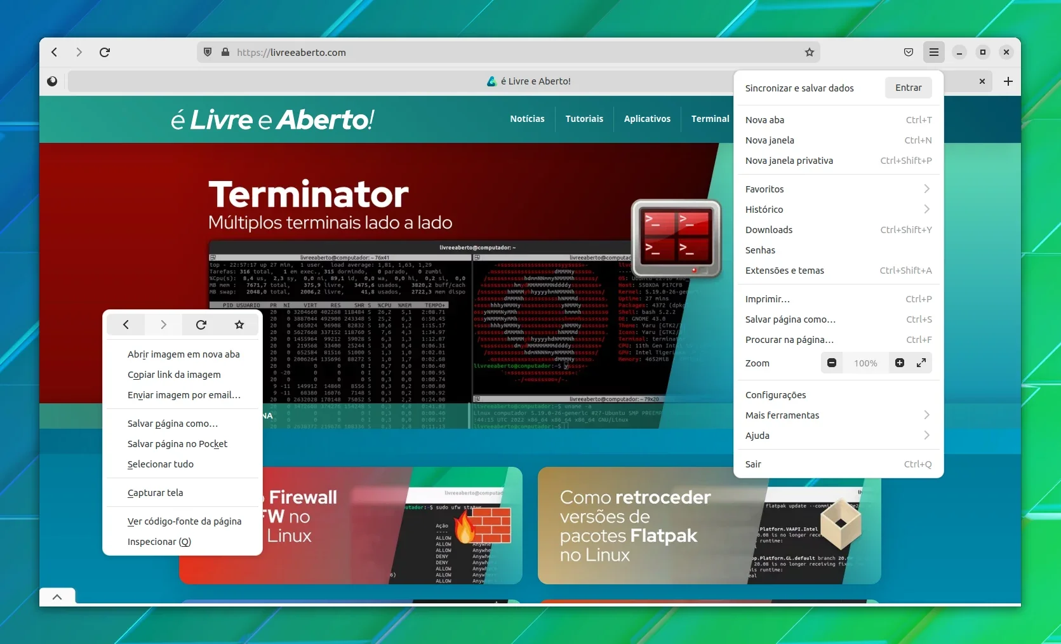1061x644 pixels.
Task: Choose 'Selecionar tudo' in context menu
Action: [x=183, y=464]
